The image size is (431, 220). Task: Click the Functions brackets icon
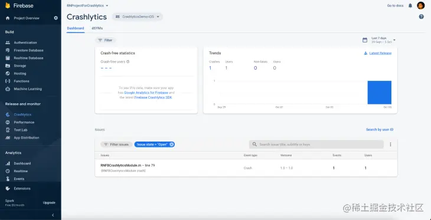coord(8,81)
